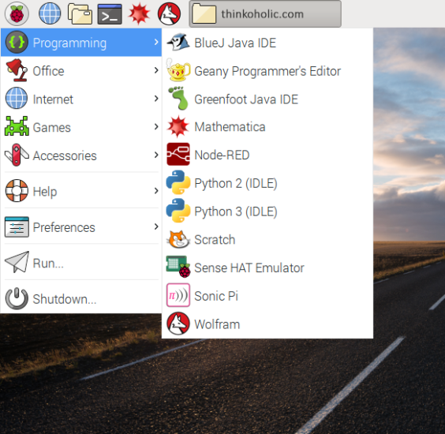Click the Internet globe icon in menu

click(17, 98)
